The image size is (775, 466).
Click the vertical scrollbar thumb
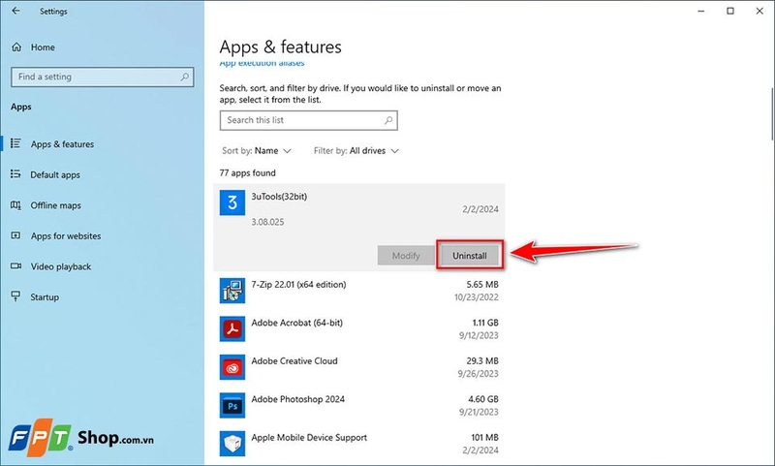[772, 114]
